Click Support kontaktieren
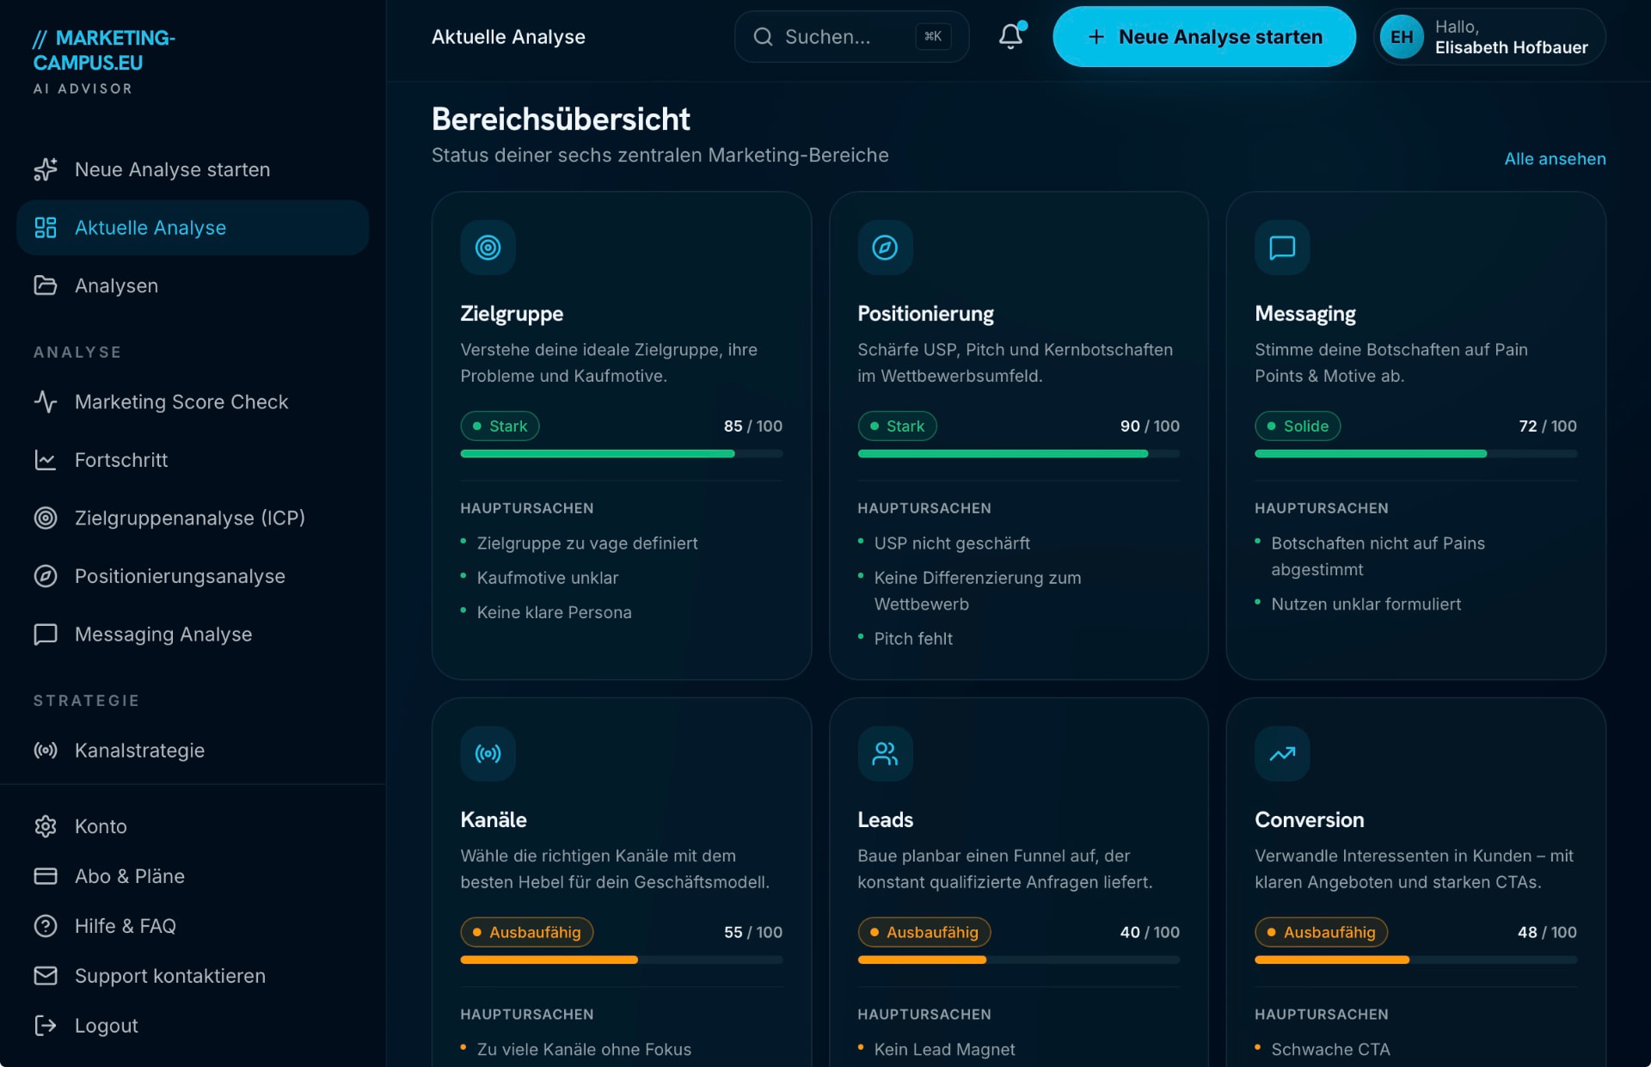This screenshot has width=1651, height=1067. coord(193,976)
